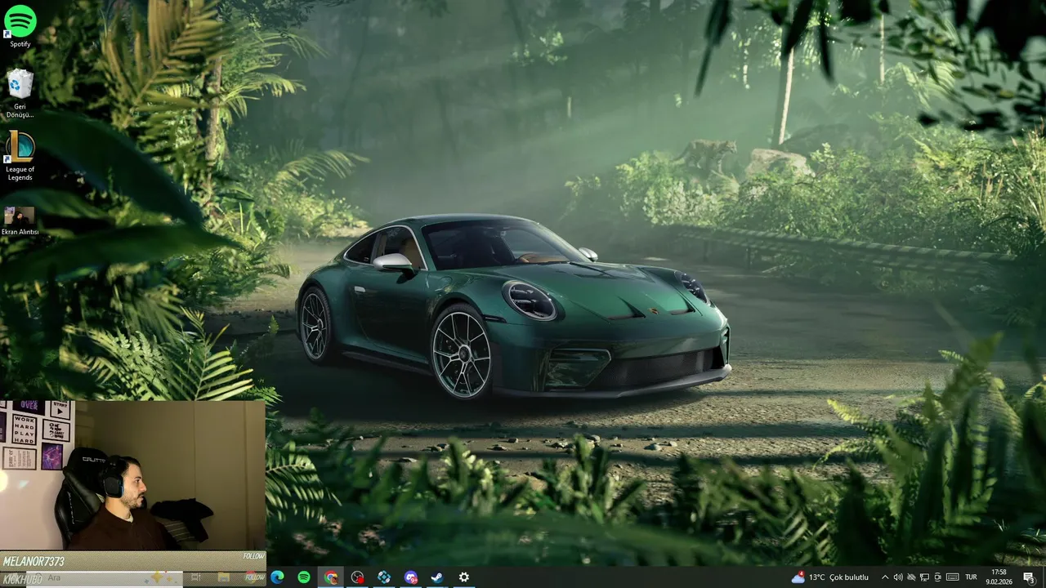The width and height of the screenshot is (1046, 588).
Task: Expand the hidden system tray icons chevron
Action: pos(885,577)
